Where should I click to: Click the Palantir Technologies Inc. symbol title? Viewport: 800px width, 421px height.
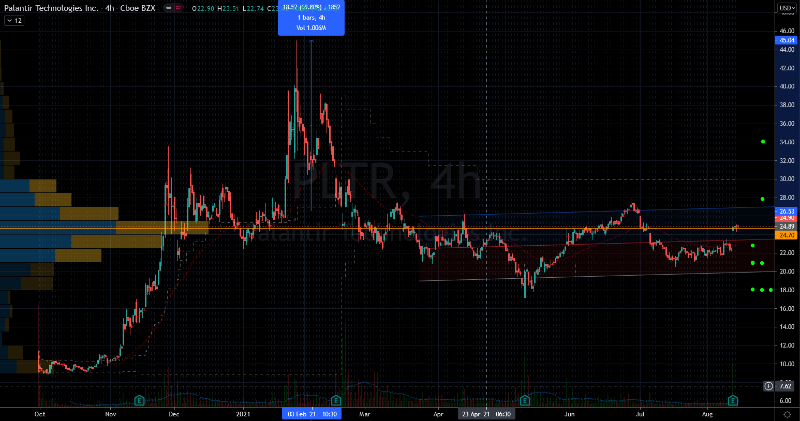[51, 8]
